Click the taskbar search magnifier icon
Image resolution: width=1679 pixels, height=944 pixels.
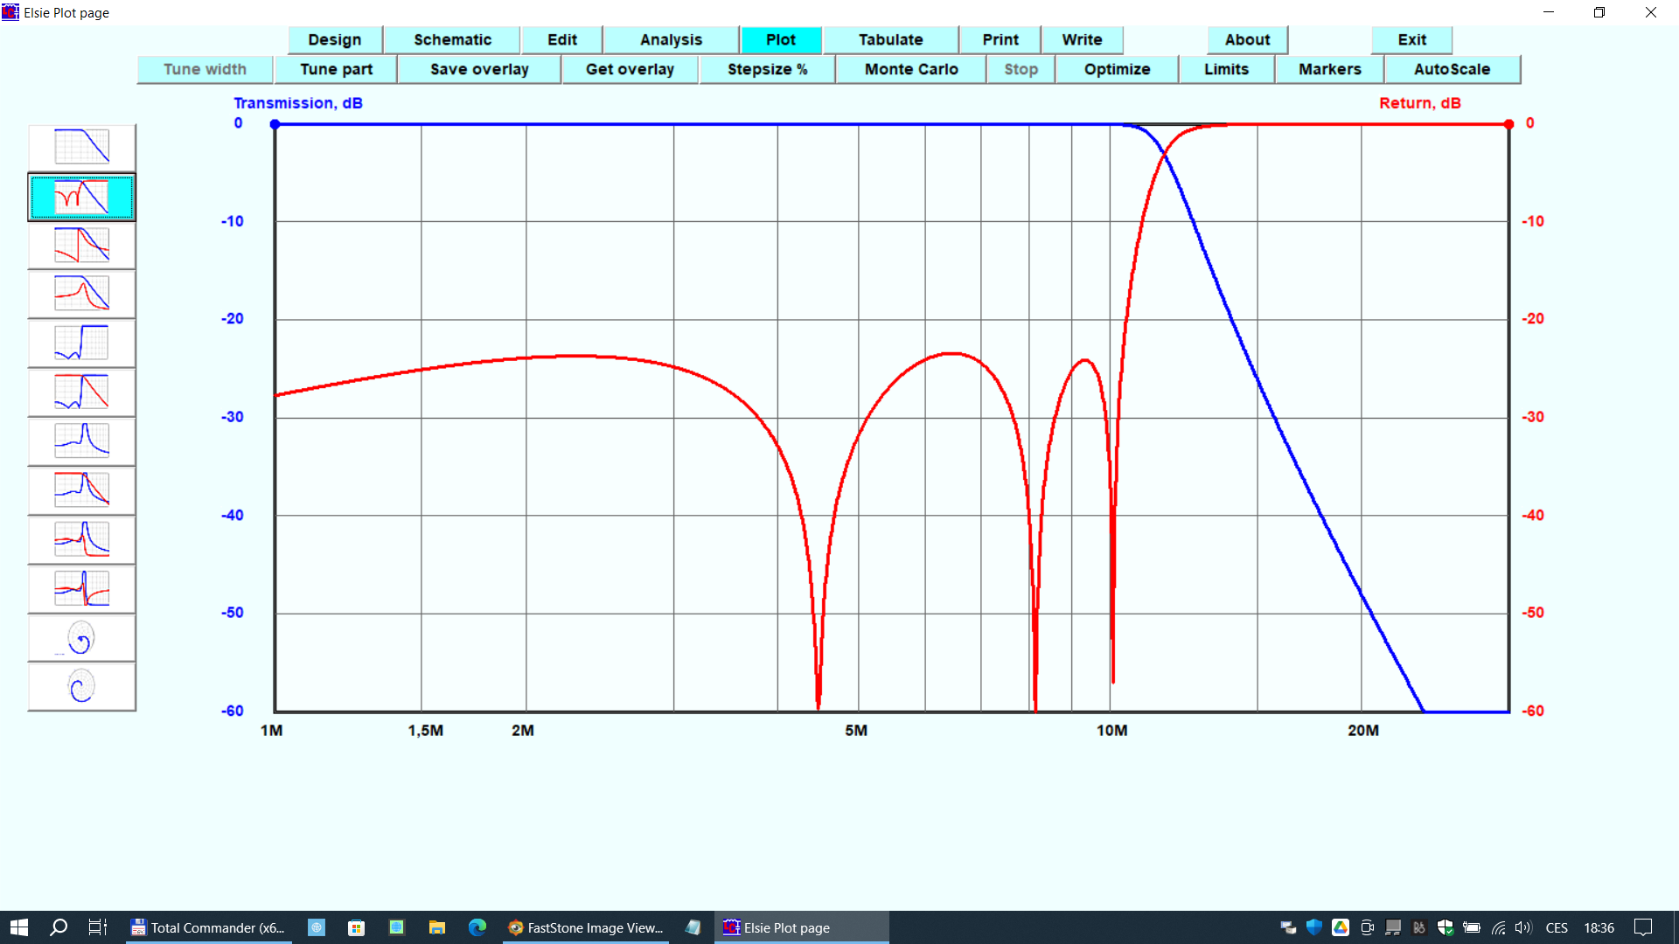point(59,927)
